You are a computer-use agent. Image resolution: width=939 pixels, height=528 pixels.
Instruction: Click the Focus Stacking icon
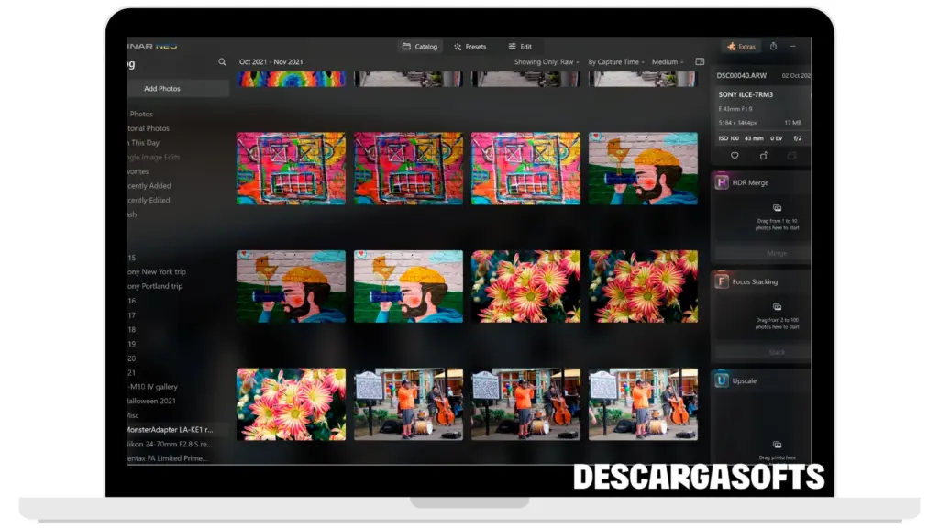[723, 282]
